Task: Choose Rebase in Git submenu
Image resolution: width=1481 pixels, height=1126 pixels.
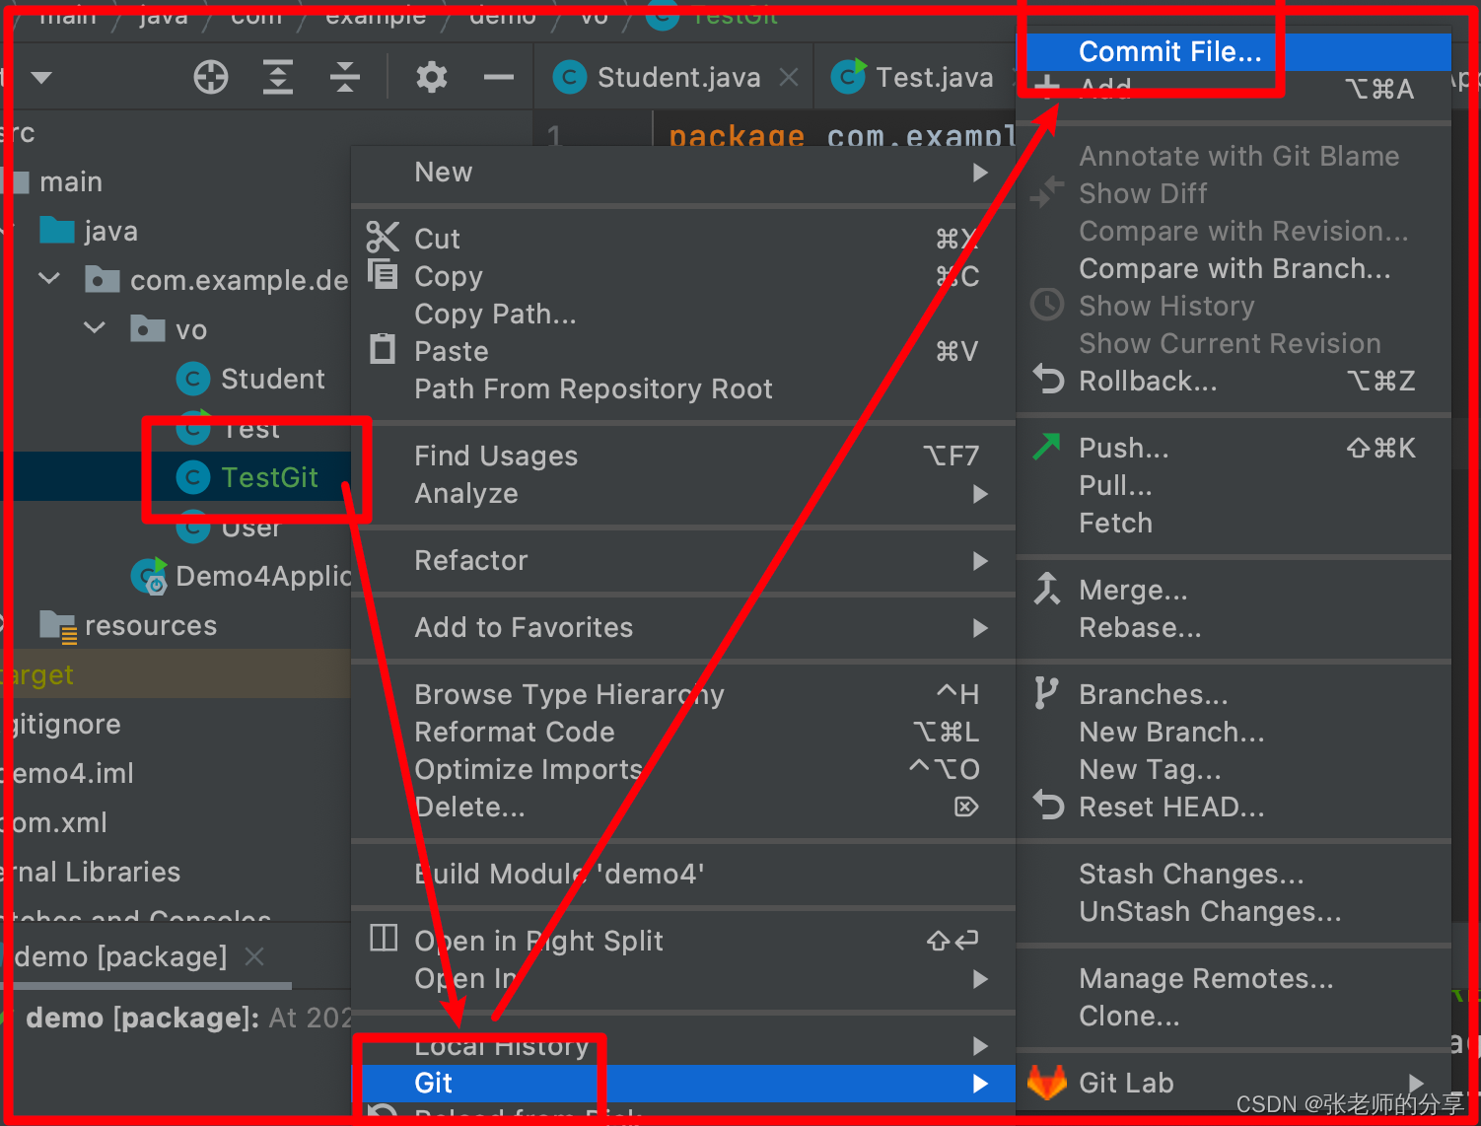Action: point(1234,627)
